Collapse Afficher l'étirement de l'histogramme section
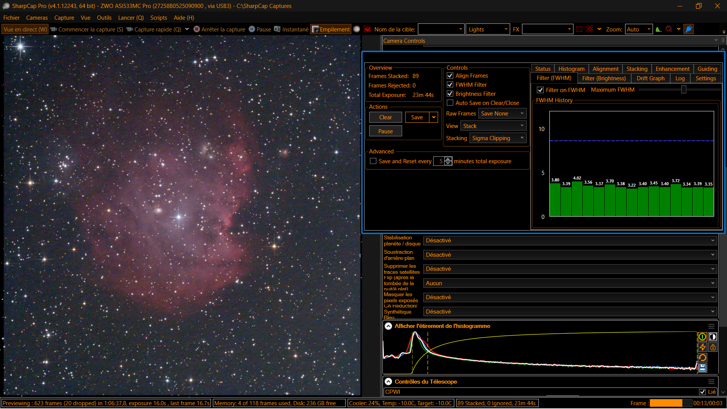Image resolution: width=727 pixels, height=409 pixels. click(x=388, y=326)
